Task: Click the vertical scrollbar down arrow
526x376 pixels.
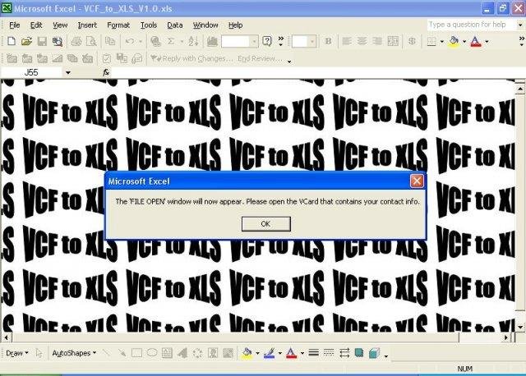Action: 520,327
